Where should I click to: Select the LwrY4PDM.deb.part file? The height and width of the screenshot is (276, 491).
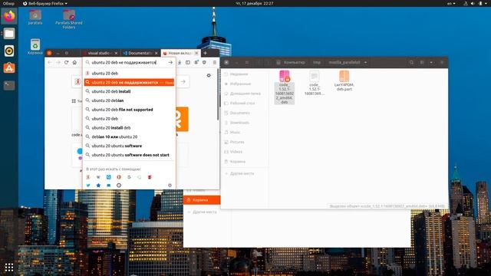(x=344, y=80)
